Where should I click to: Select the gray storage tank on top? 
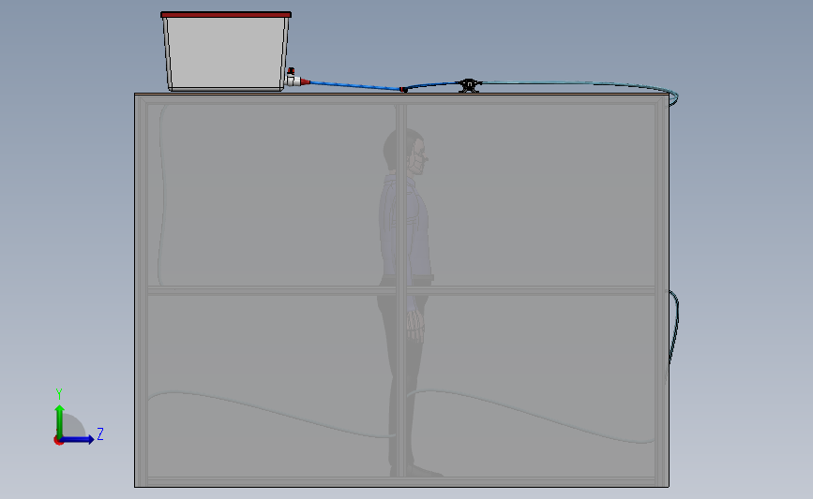226,53
